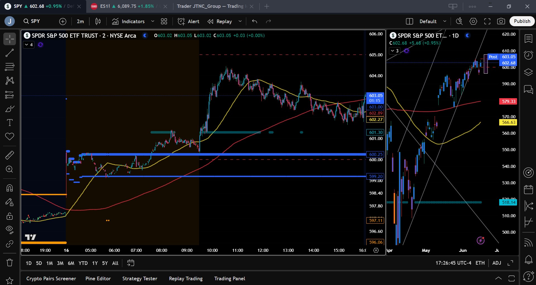Expand the bottom panel with chevron
This screenshot has height=285, width=536.
click(x=498, y=278)
